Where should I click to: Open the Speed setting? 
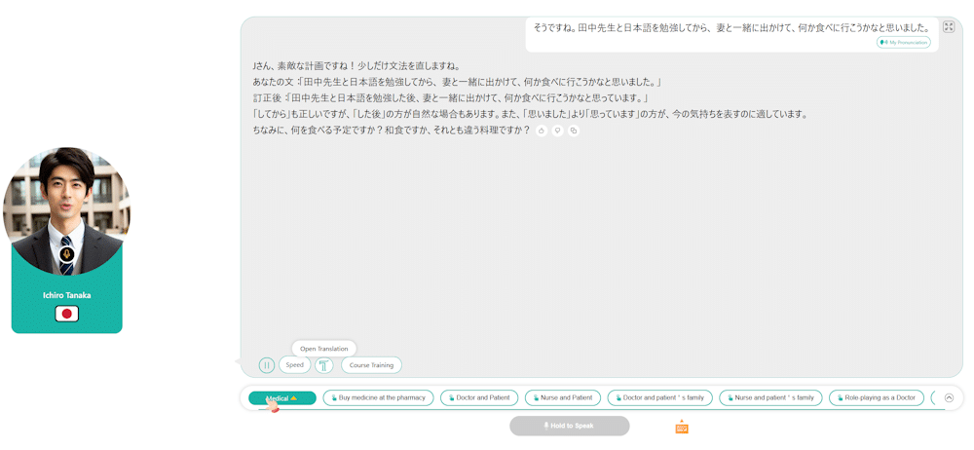294,365
